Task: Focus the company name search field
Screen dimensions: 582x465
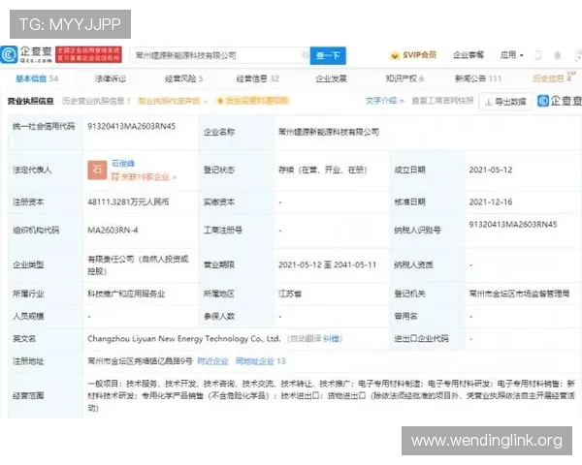Action: 219,55
